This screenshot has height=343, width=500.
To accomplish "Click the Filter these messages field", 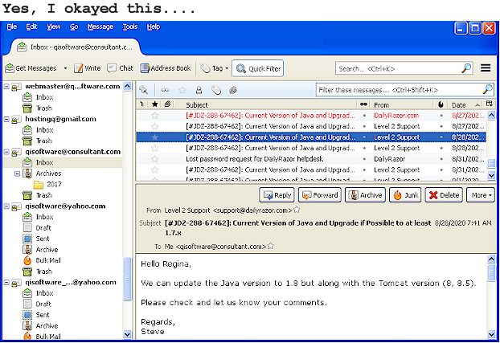I will 405,90.
